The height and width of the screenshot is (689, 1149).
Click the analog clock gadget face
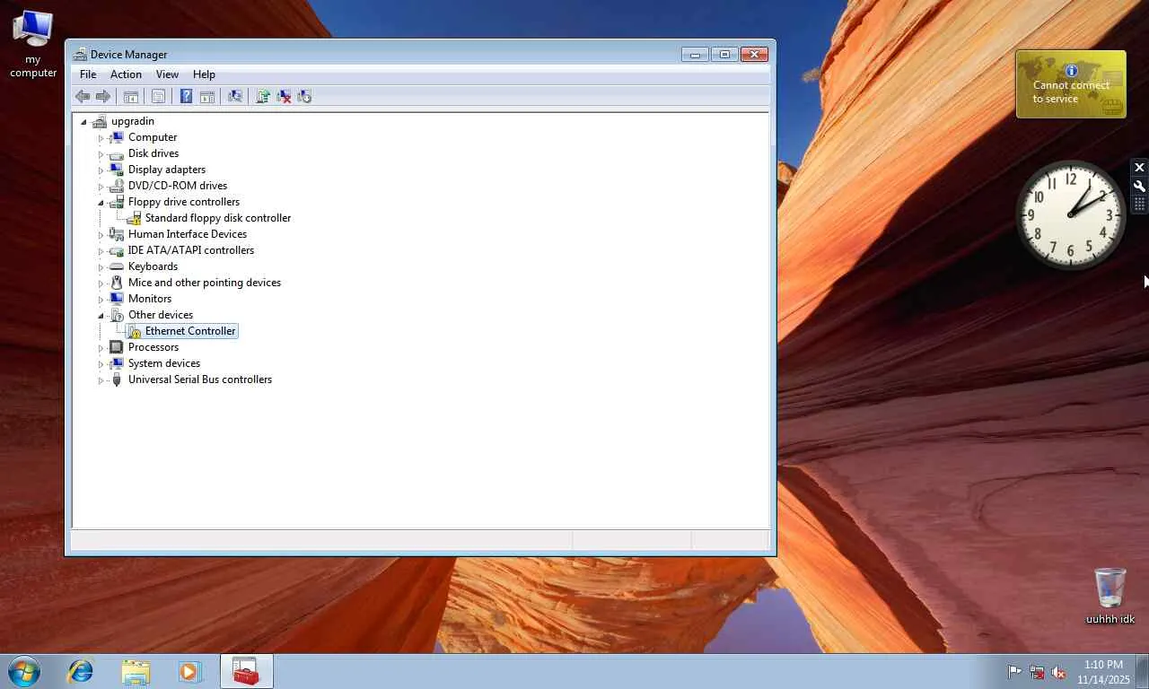point(1071,215)
